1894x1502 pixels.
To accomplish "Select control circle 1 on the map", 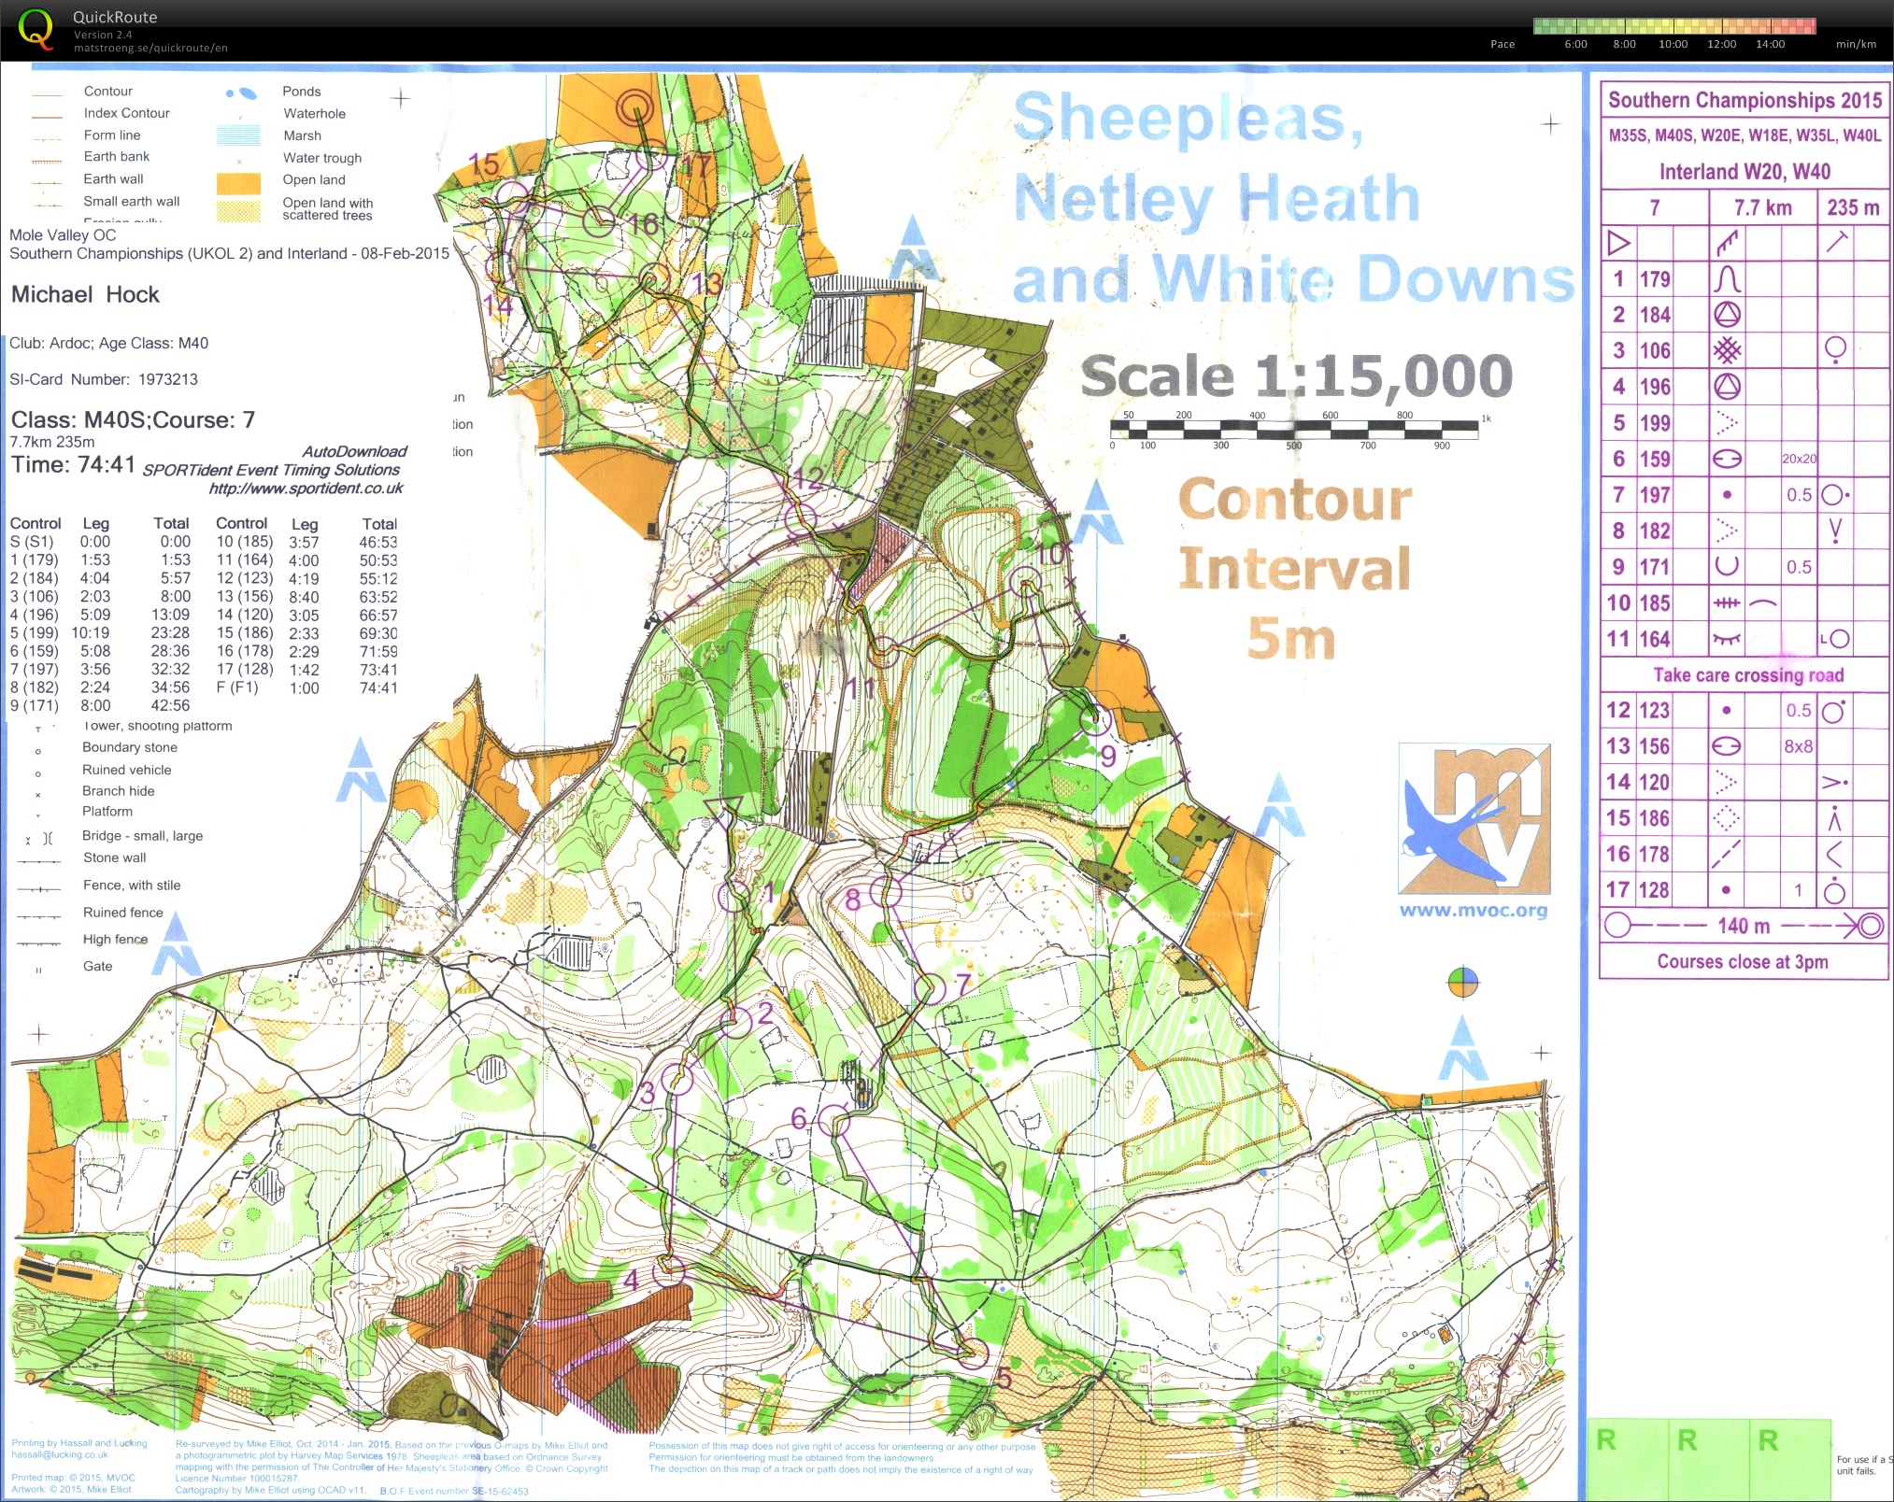I will pyautogui.click(x=734, y=897).
